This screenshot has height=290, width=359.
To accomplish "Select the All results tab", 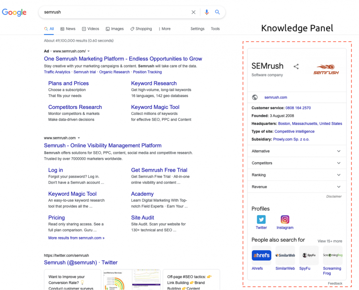I will coord(49,29).
